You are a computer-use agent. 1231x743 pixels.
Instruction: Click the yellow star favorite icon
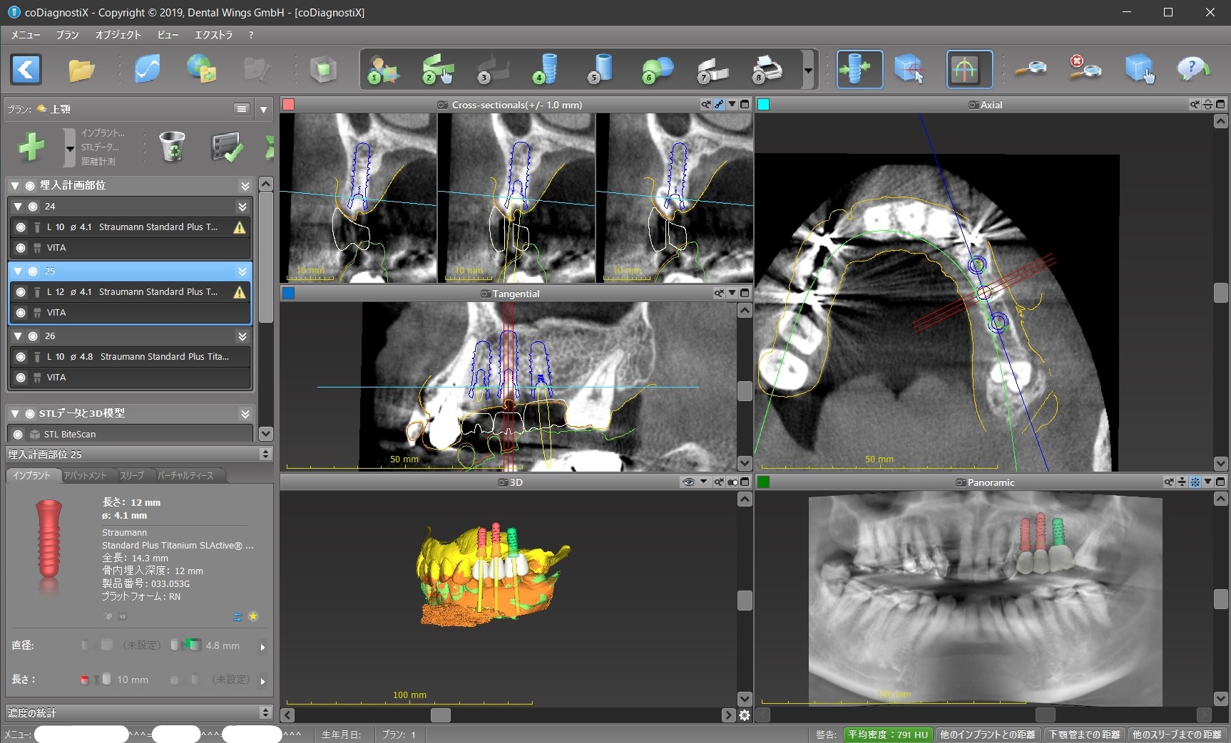coord(252,616)
